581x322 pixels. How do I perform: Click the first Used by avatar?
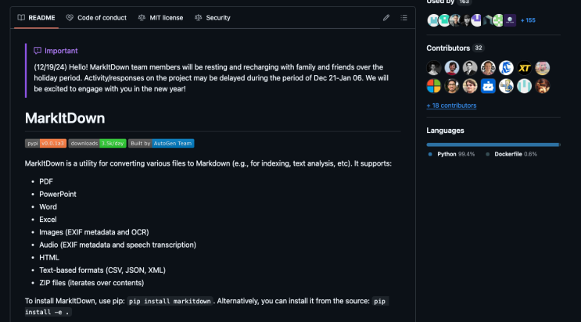pos(432,20)
